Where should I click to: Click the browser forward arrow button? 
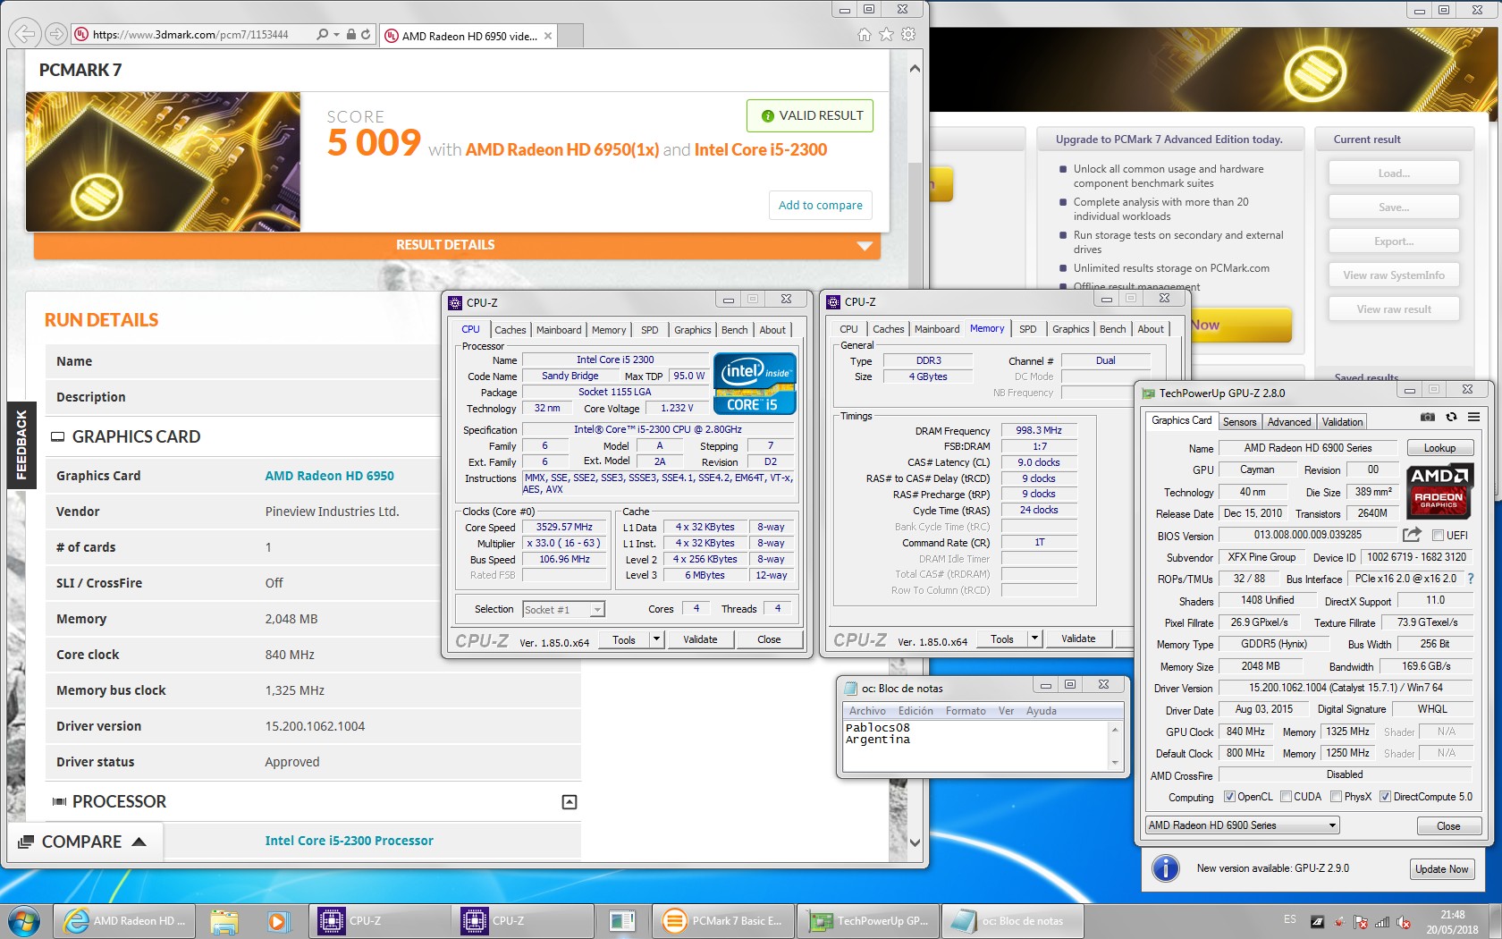[x=56, y=34]
